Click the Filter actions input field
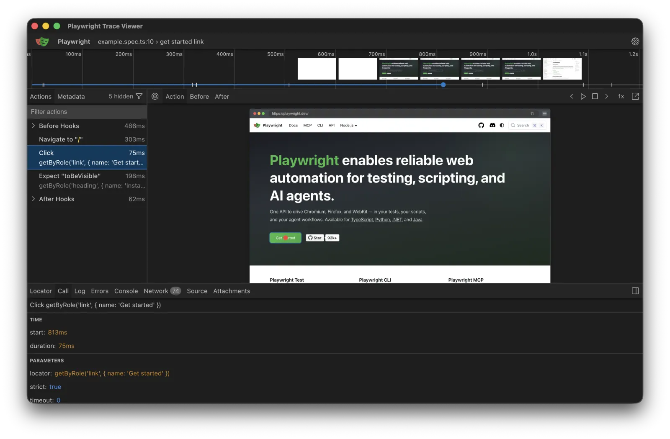Screen dimensions: 670x439 [x=87, y=112]
